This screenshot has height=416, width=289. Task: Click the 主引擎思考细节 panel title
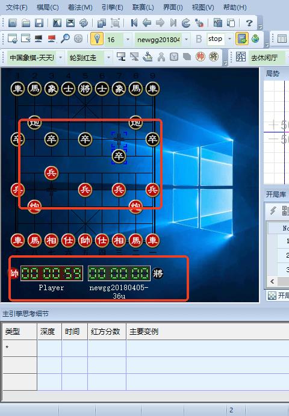[x=25, y=314]
